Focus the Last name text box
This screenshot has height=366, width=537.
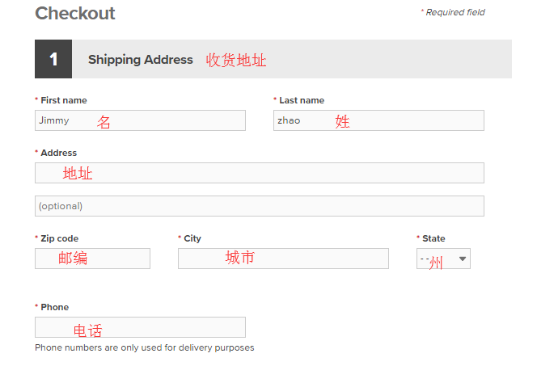(378, 120)
